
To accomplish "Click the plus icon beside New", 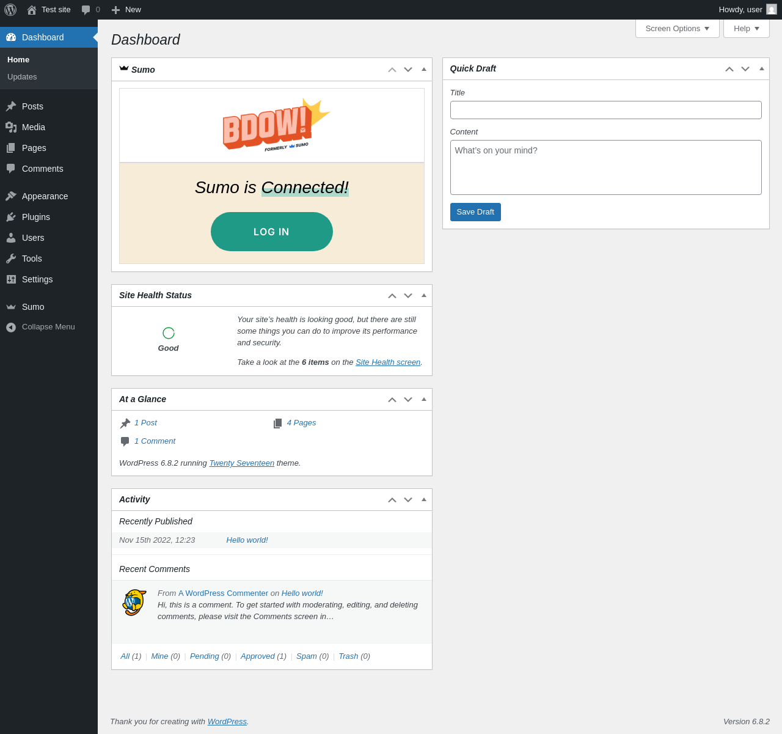I will point(115,10).
